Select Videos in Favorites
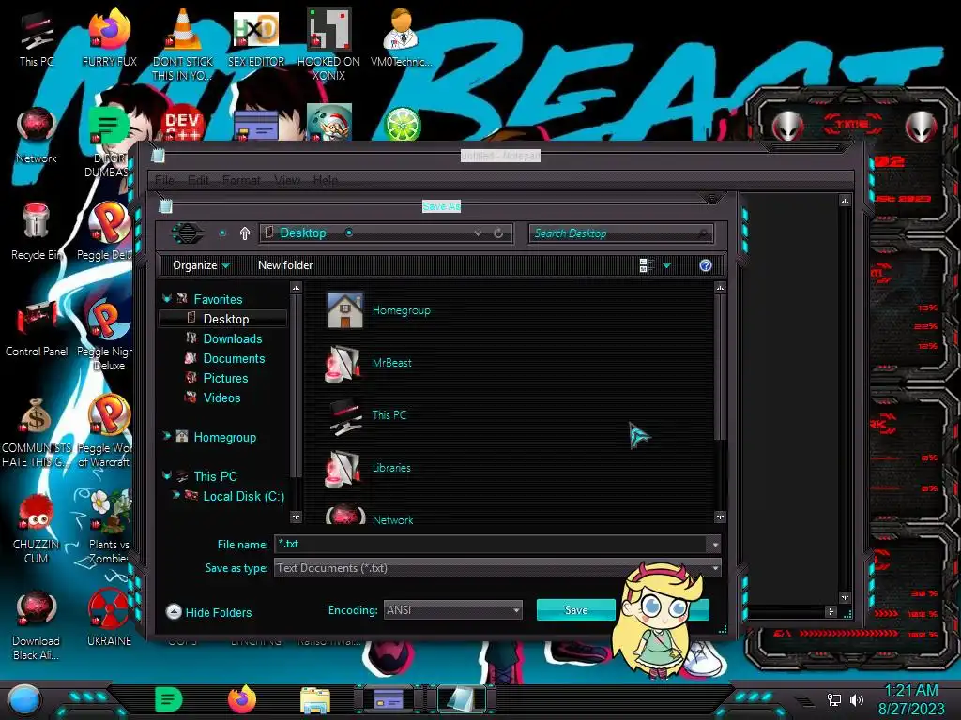The height and width of the screenshot is (720, 961). pyautogui.click(x=221, y=397)
